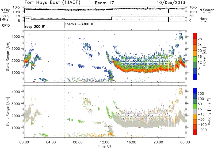Select the 'rbsp 200 IF' CPID annotation
The image size is (214, 148).
pyautogui.click(x=35, y=26)
